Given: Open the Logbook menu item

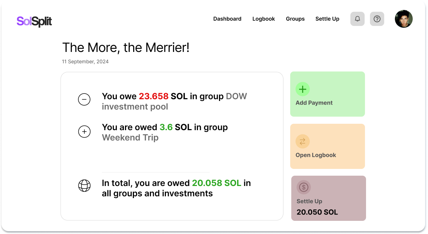Looking at the screenshot, I should (263, 19).
